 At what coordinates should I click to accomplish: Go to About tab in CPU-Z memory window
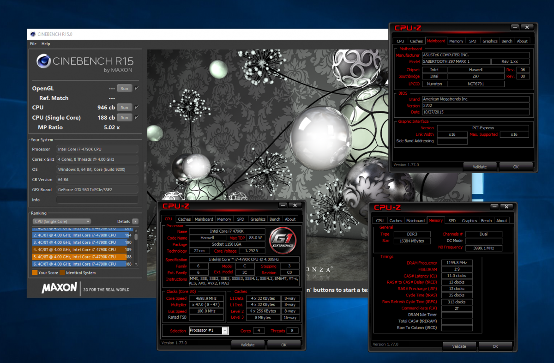click(502, 221)
